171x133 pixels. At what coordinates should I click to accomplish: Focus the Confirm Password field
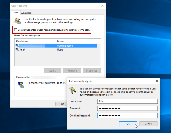[x=127, y=115]
